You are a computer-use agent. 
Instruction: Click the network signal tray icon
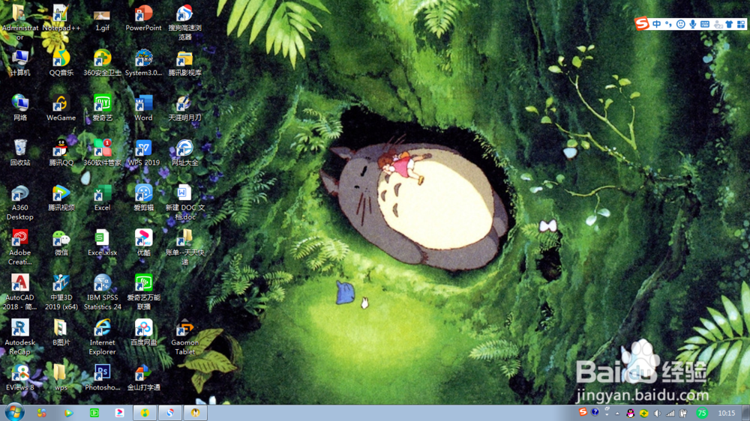(x=670, y=414)
